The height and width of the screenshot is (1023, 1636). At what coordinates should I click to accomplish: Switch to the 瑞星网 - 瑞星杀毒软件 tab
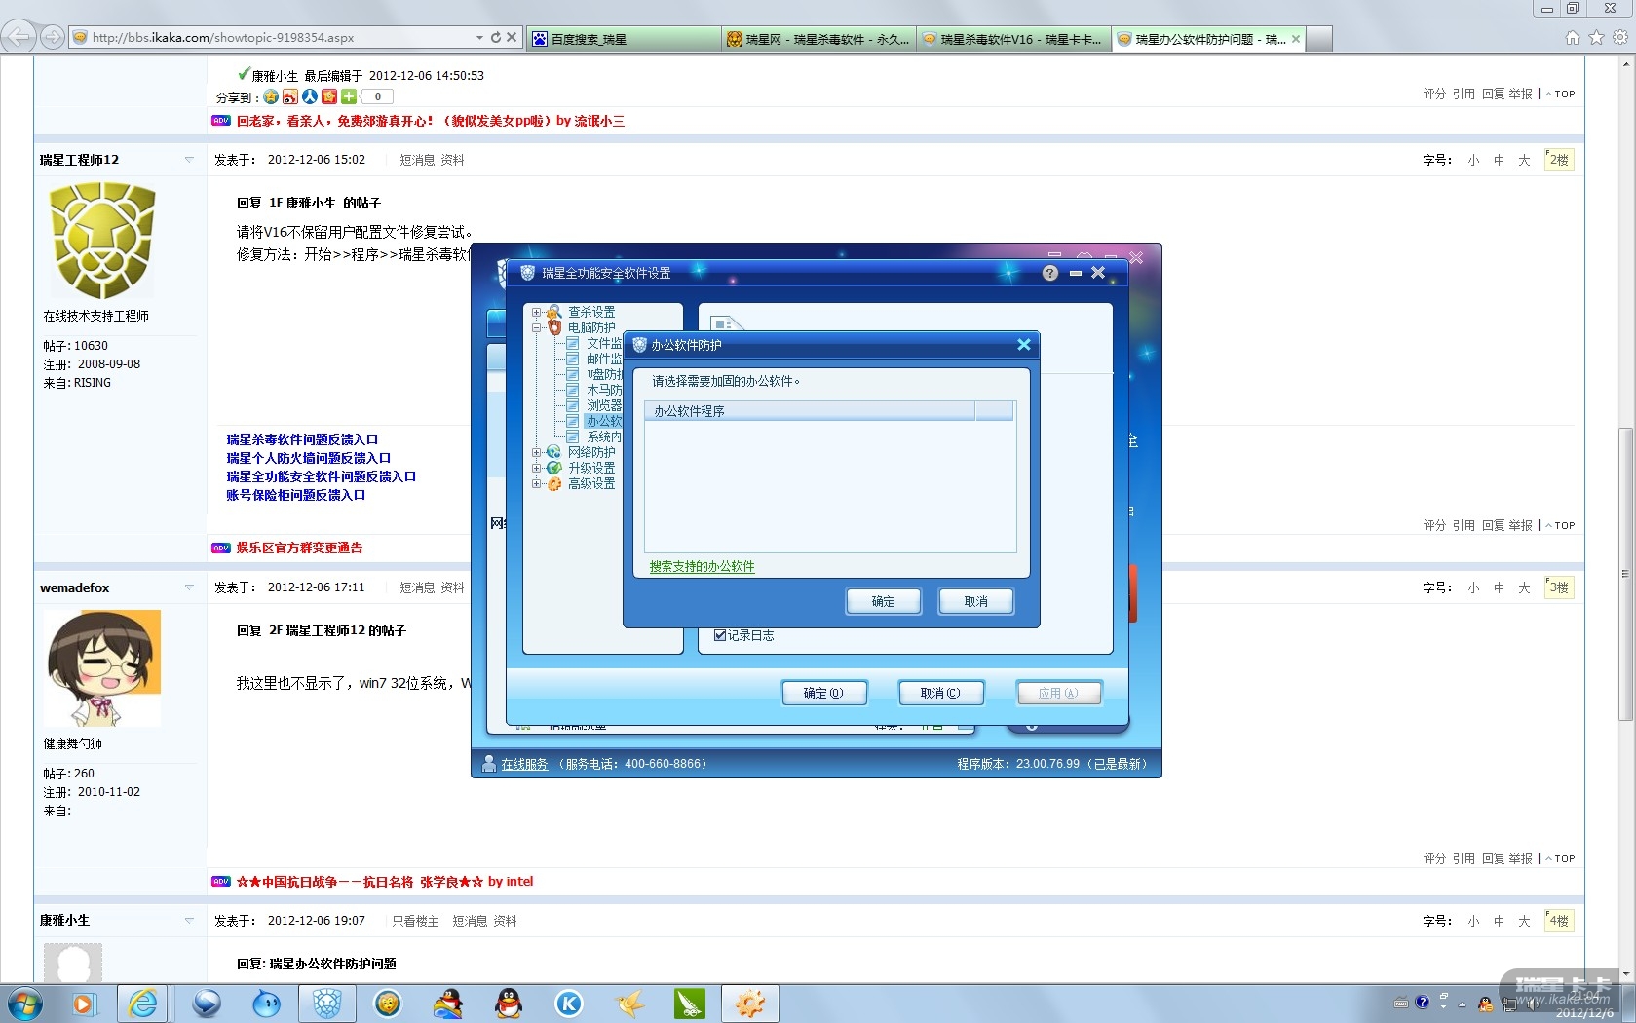tap(818, 39)
